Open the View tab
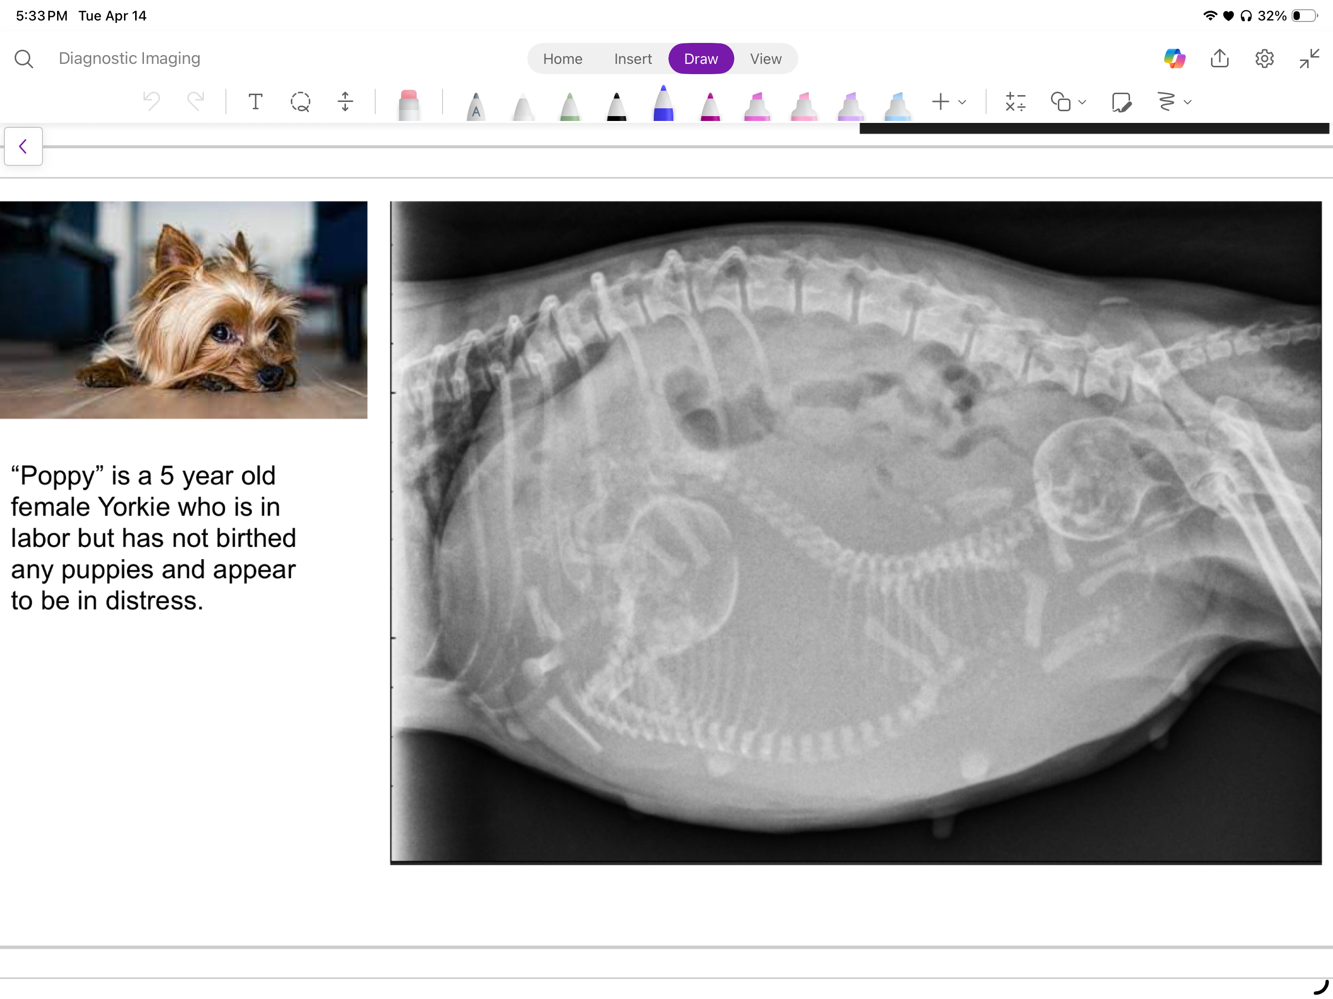This screenshot has height=999, width=1333. pyautogui.click(x=766, y=59)
